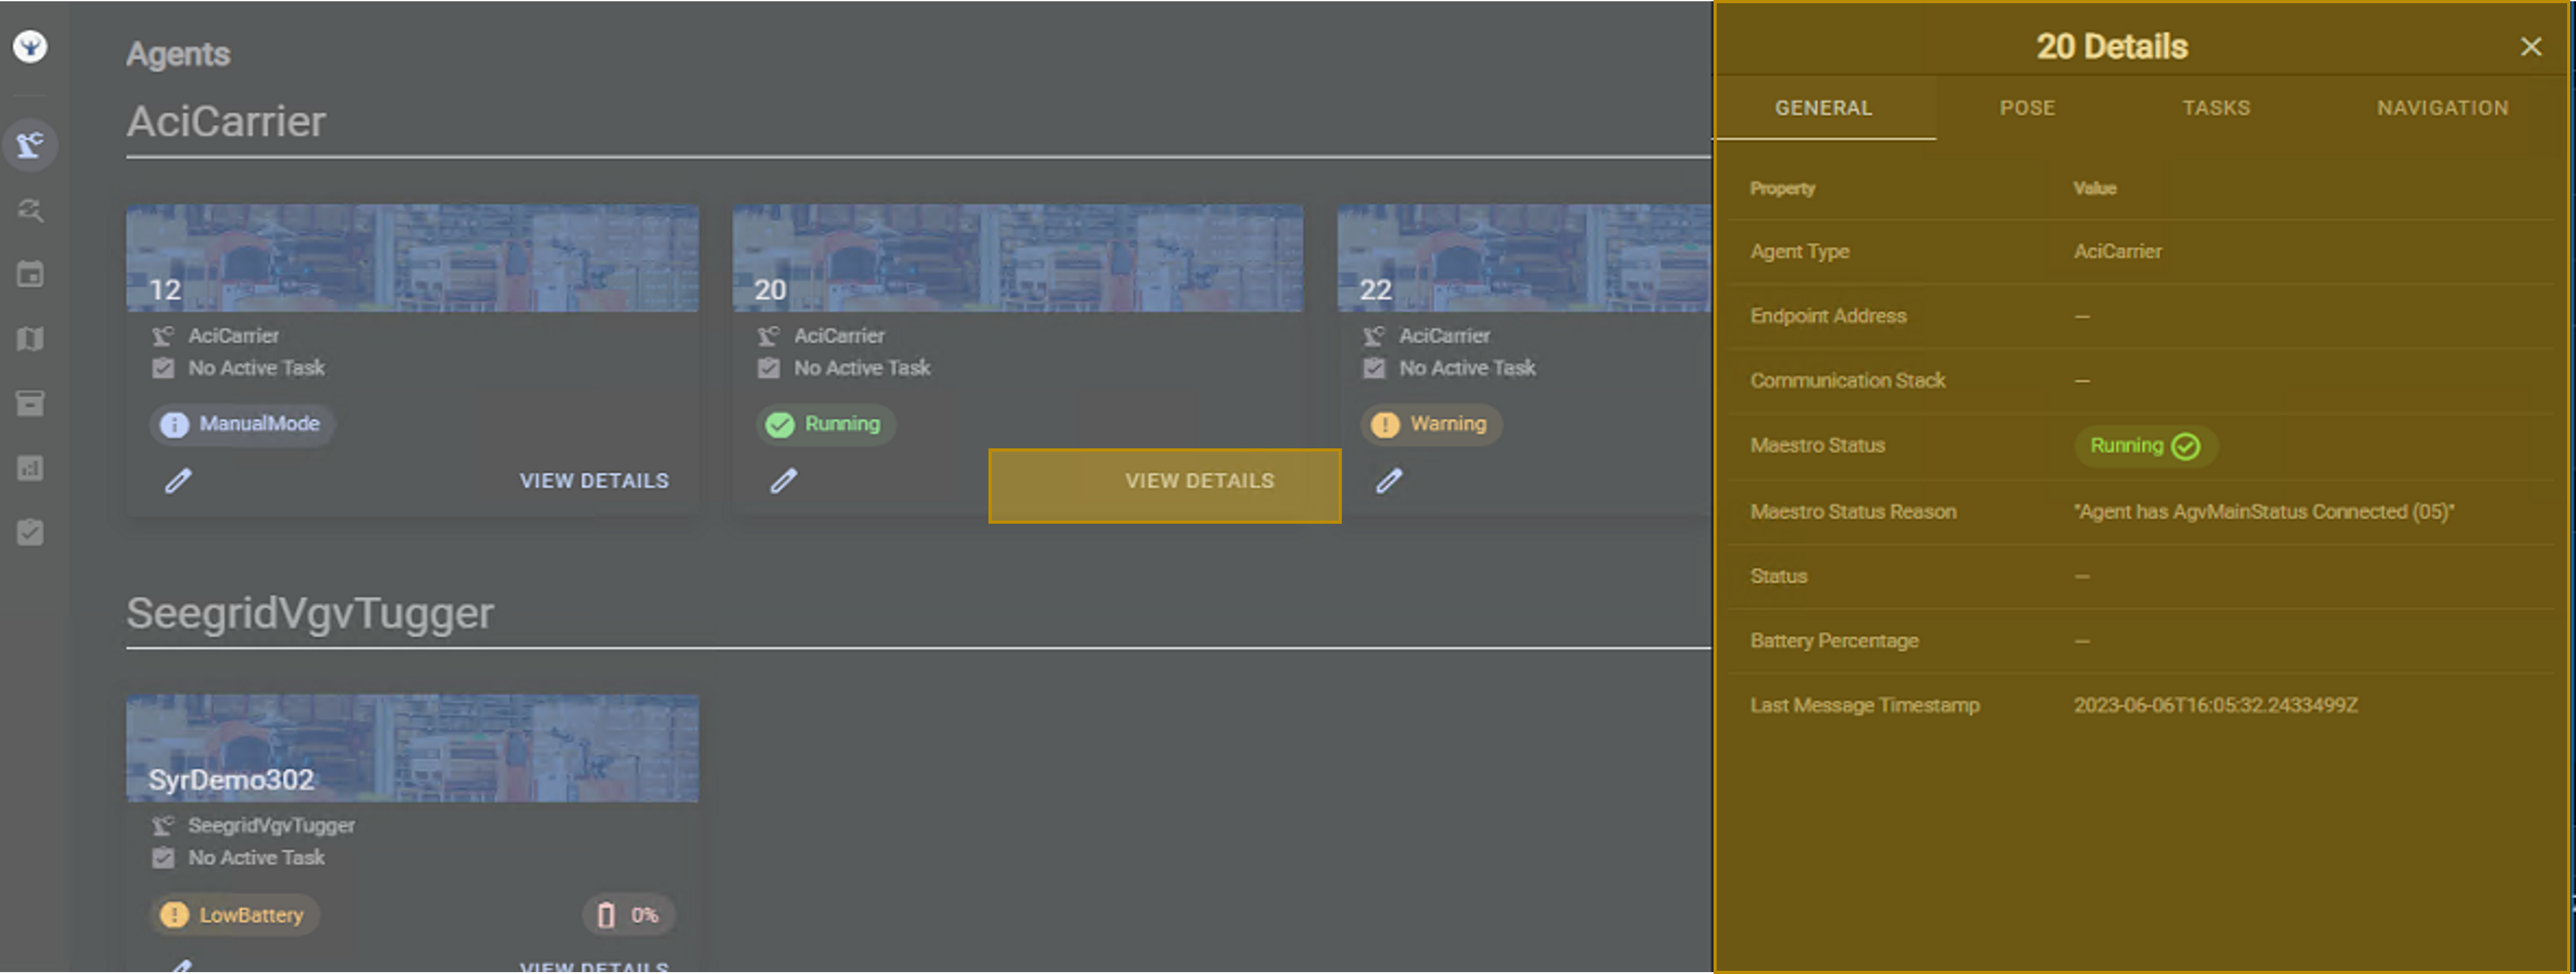Open the chart analytics sidebar icon
The width and height of the screenshot is (2576, 974).
pos(30,468)
